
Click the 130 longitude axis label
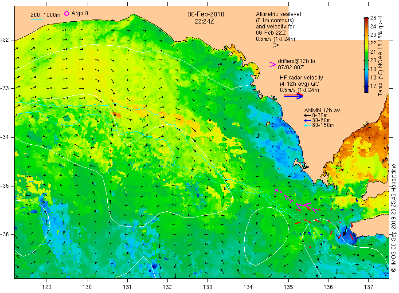[x=87, y=287]
